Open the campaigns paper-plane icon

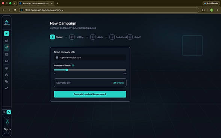click(x=7, y=48)
